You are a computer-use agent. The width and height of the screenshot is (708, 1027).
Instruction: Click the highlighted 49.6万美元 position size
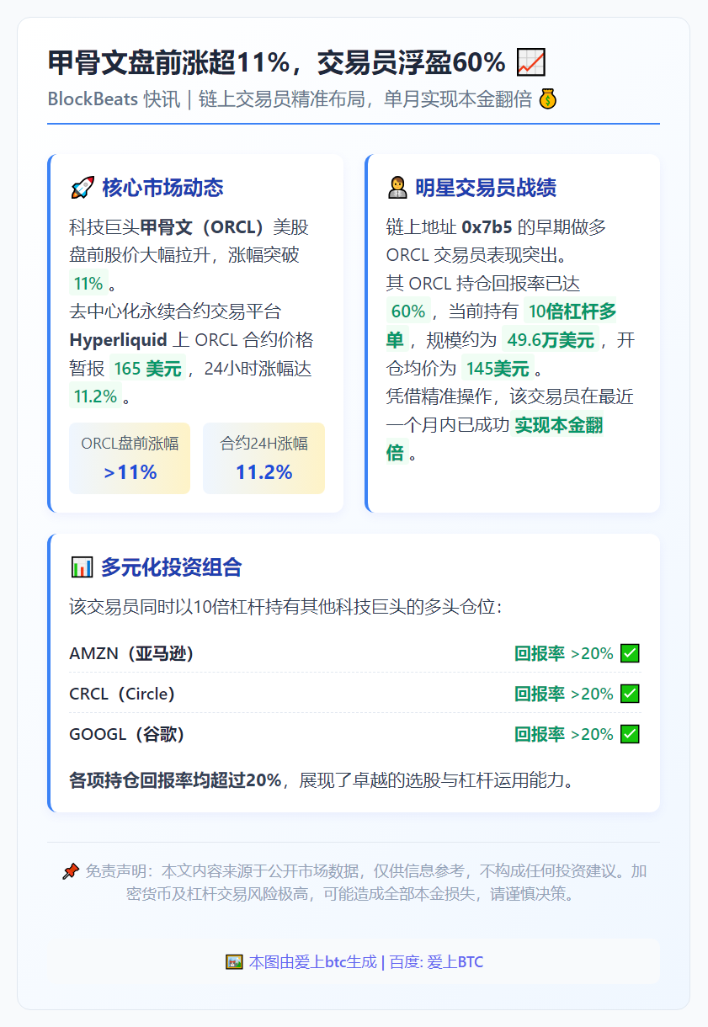point(551,340)
